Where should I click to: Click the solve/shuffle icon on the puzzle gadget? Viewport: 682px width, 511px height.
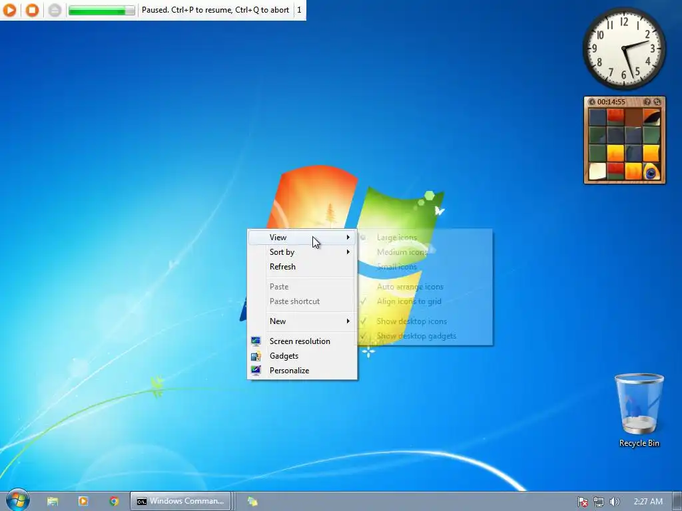pos(657,102)
